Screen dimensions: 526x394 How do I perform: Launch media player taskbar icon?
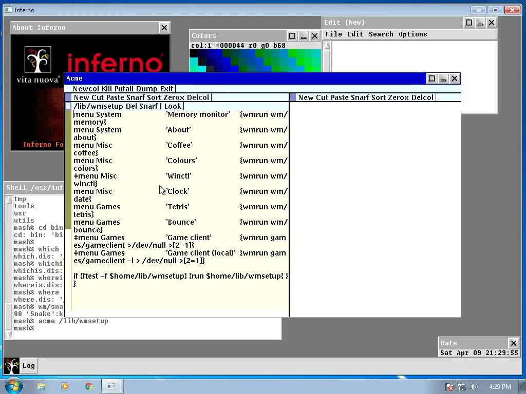[65, 387]
